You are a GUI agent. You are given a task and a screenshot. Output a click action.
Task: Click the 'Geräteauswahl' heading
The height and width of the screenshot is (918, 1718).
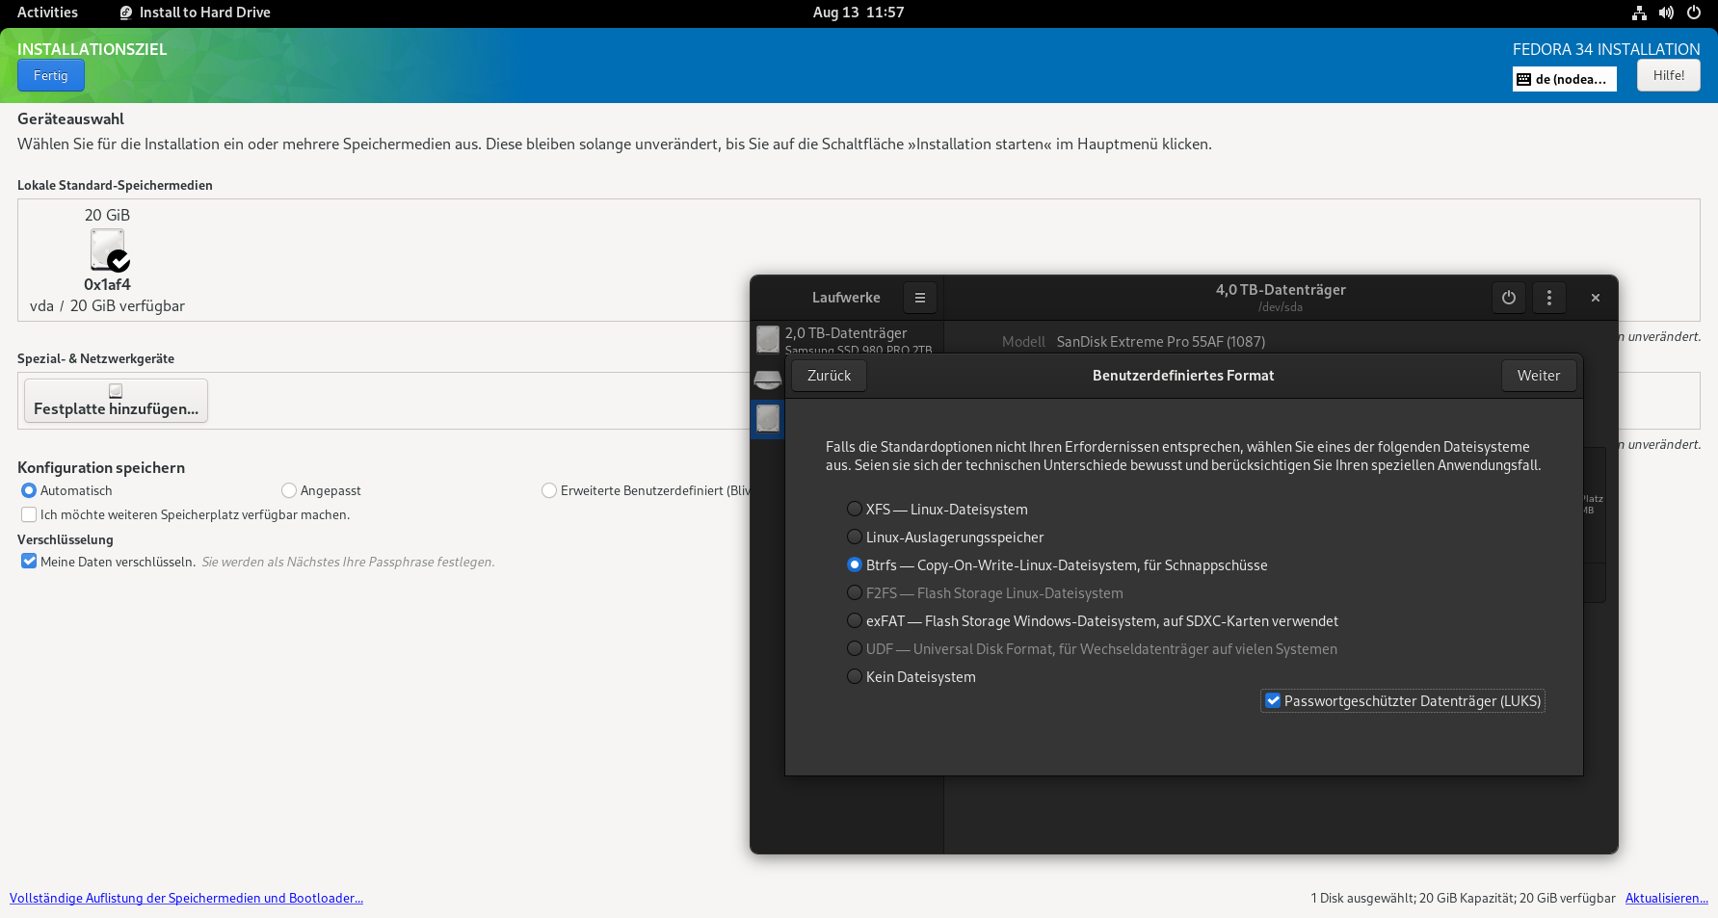tap(70, 119)
